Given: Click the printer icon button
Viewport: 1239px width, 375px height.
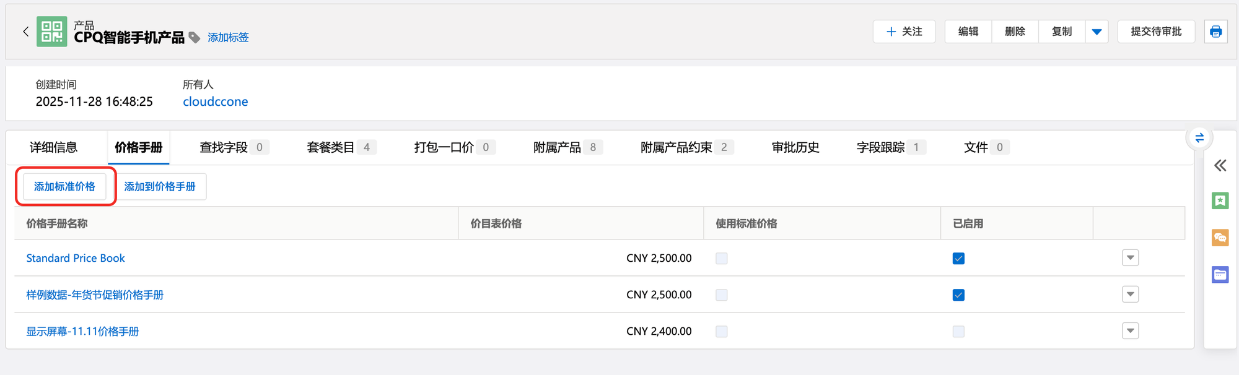Looking at the screenshot, I should pyautogui.click(x=1215, y=32).
